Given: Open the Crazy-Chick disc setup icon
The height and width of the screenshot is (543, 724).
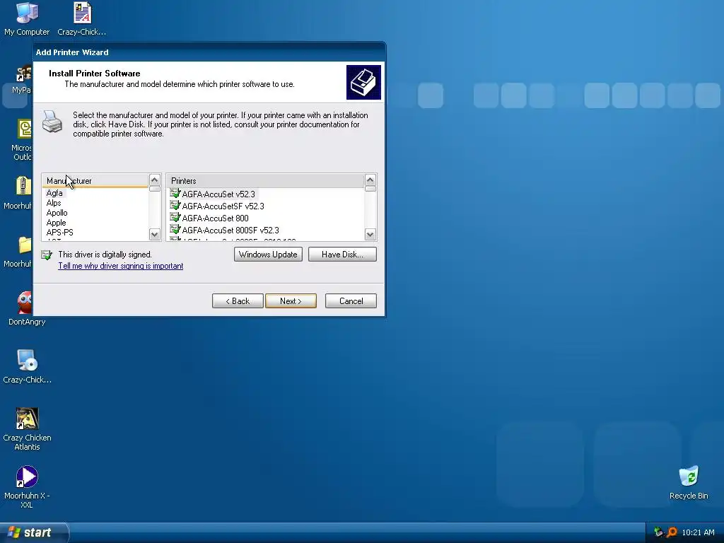Looking at the screenshot, I should tap(27, 366).
